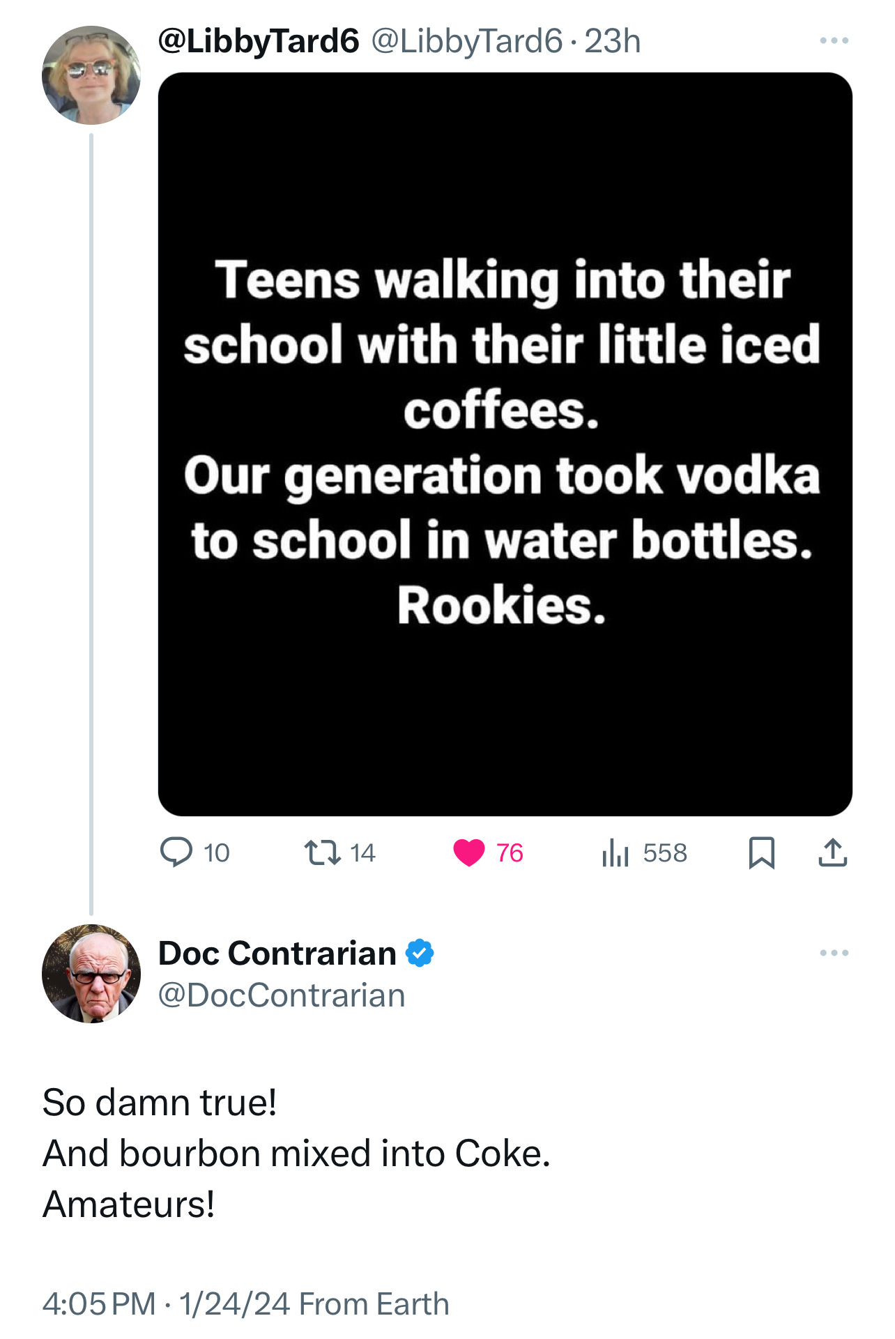Tap the 23h timestamp
Image resolution: width=895 pixels, height=1339 pixels.
click(612, 41)
